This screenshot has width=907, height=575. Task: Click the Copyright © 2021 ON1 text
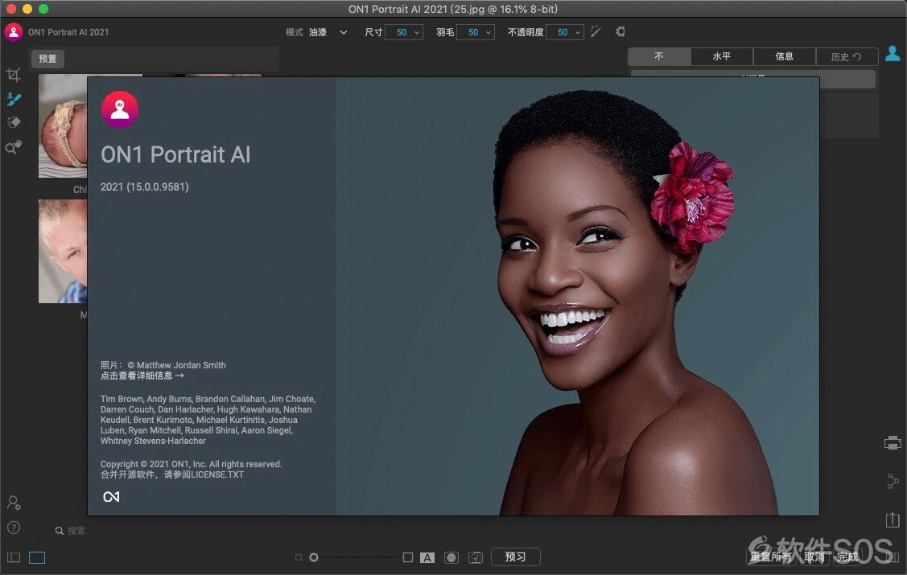click(x=191, y=464)
